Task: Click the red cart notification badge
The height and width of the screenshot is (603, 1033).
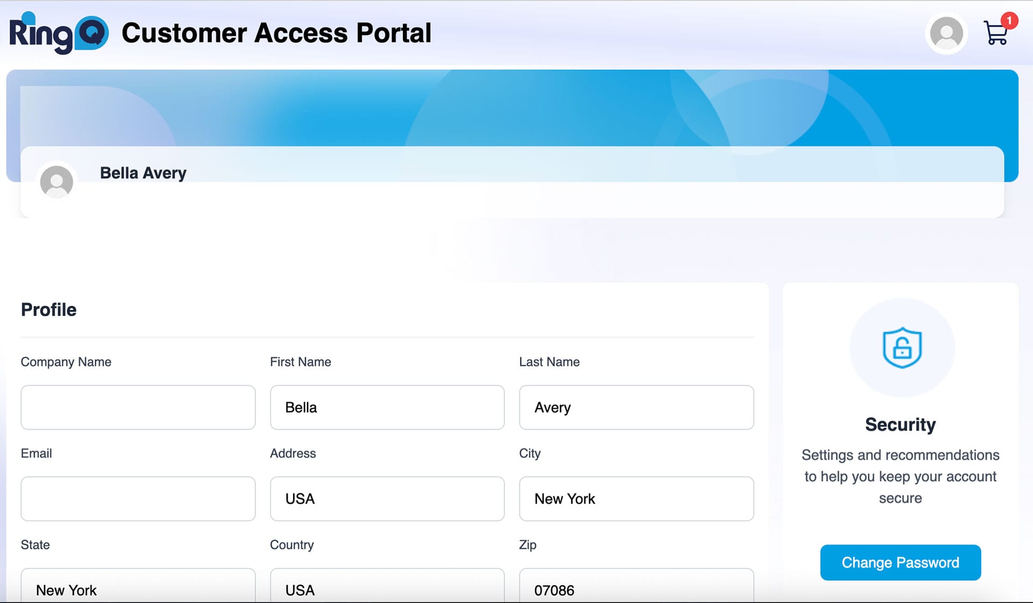Action: pos(1009,20)
